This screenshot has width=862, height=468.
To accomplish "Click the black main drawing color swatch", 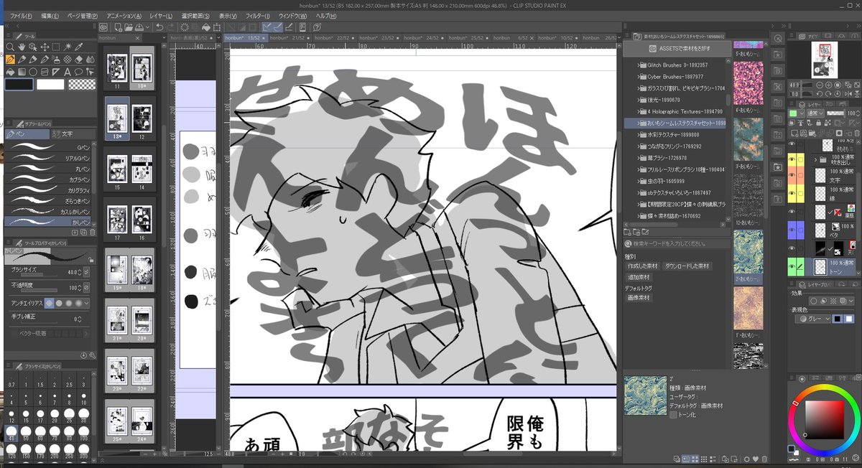I will click(19, 84).
